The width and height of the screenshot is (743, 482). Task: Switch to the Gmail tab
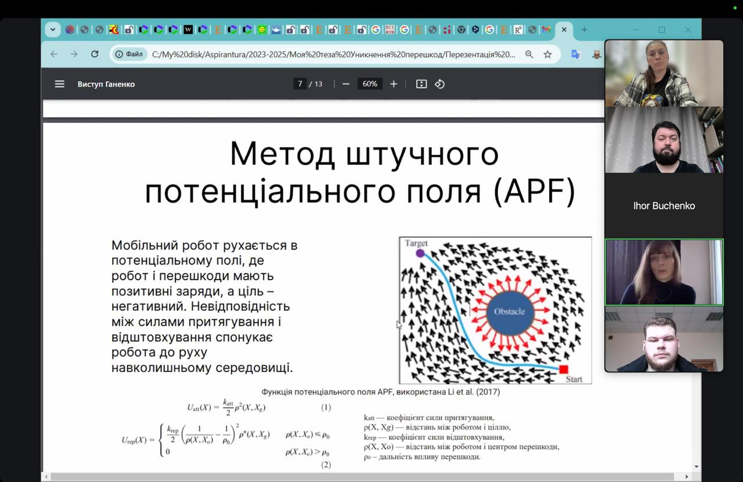pos(546,30)
